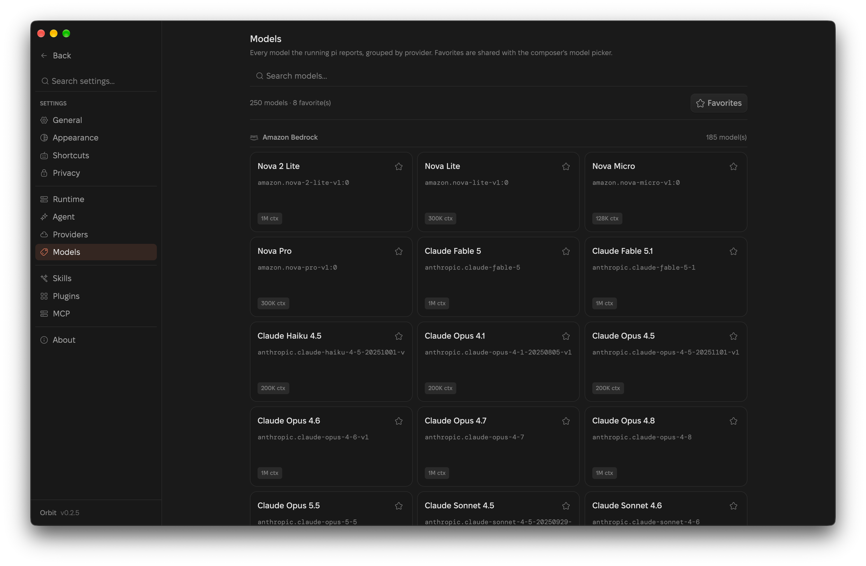Image resolution: width=866 pixels, height=566 pixels.
Task: Toggle star on Claude Sonnet 4.6
Action: (733, 506)
